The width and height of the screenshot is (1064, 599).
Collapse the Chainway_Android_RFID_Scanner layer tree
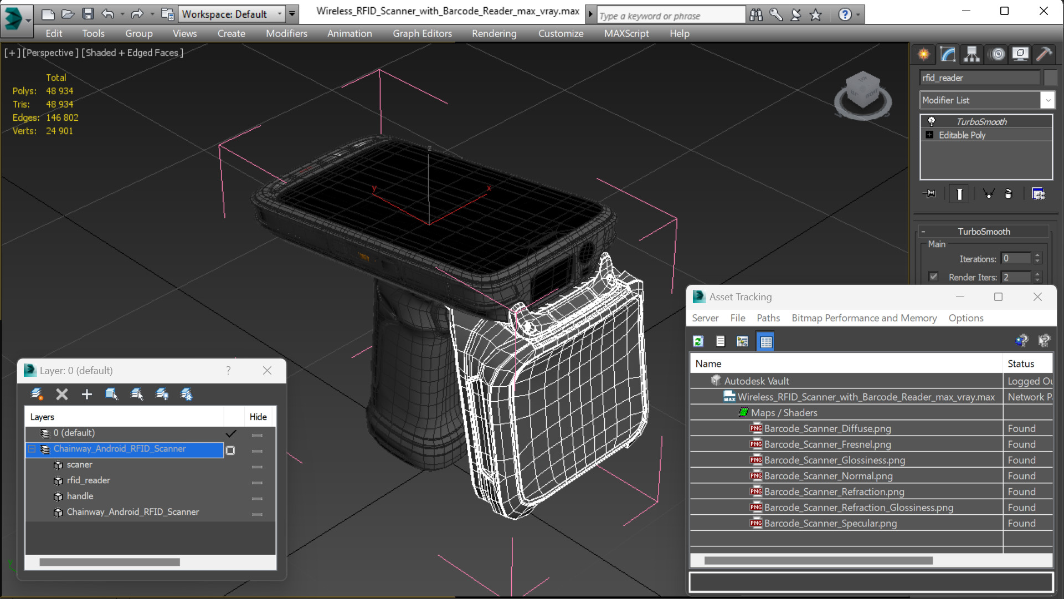point(32,449)
